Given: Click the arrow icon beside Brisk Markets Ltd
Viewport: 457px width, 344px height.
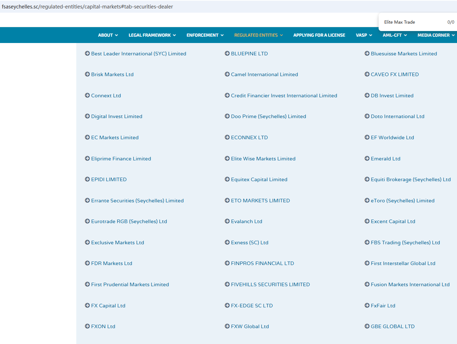Looking at the screenshot, I should [87, 74].
